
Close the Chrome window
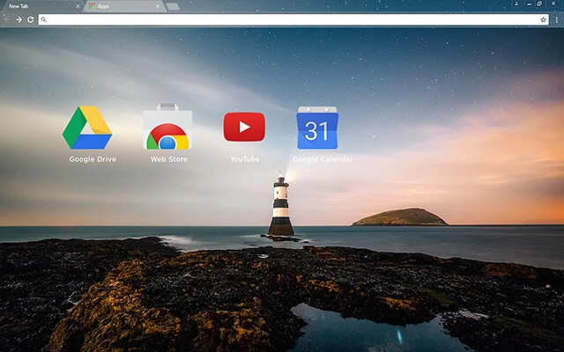[553, 4]
